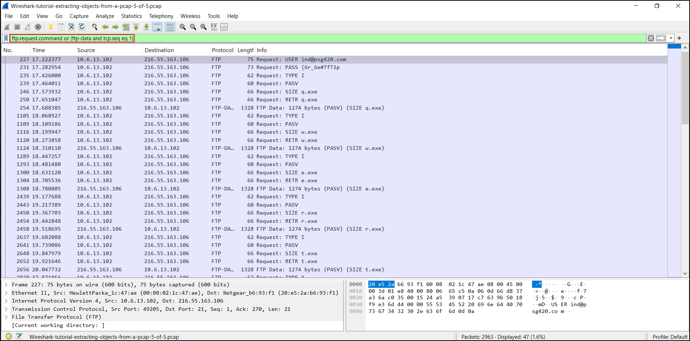Select packet 2454 RETR r.exe row

(x=334, y=221)
